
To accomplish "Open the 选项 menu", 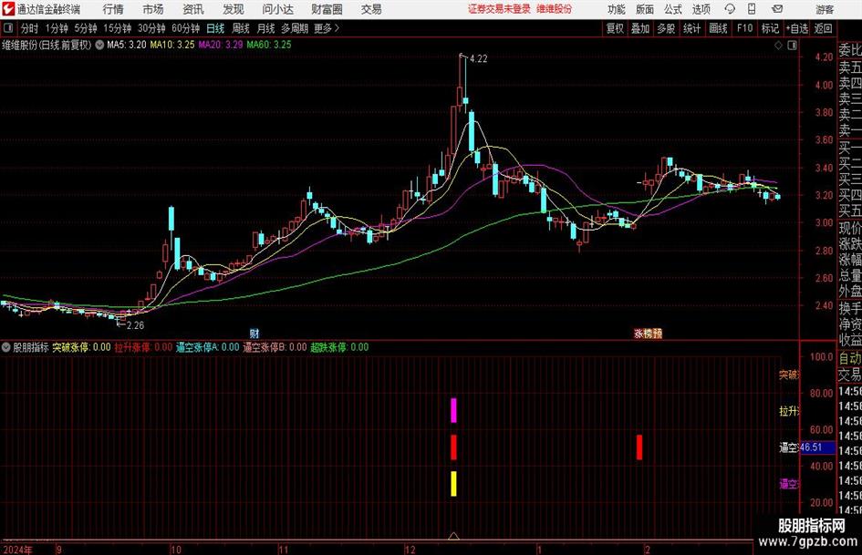I will (x=701, y=9).
